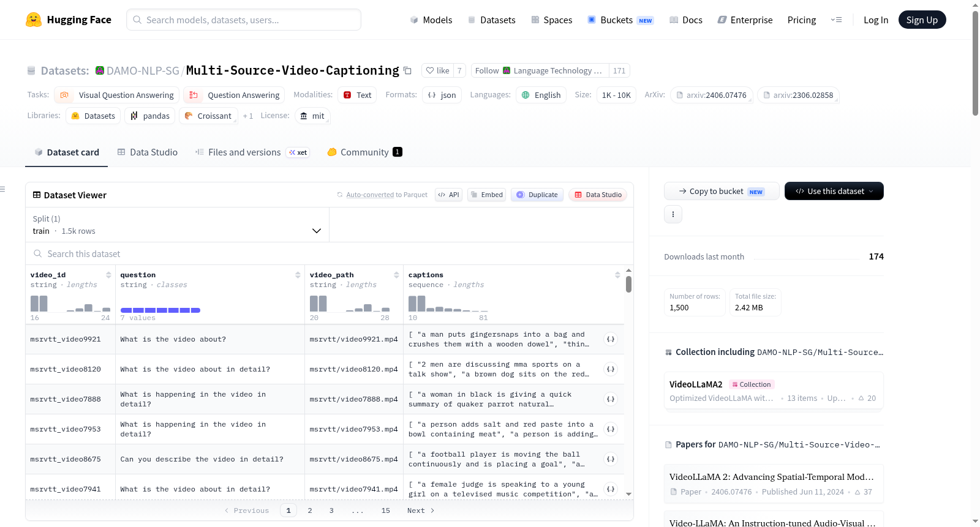
Task: Click the Sign Up button
Action: 922,20
